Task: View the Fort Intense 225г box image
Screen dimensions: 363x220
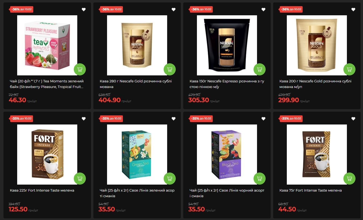Action: click(47, 155)
